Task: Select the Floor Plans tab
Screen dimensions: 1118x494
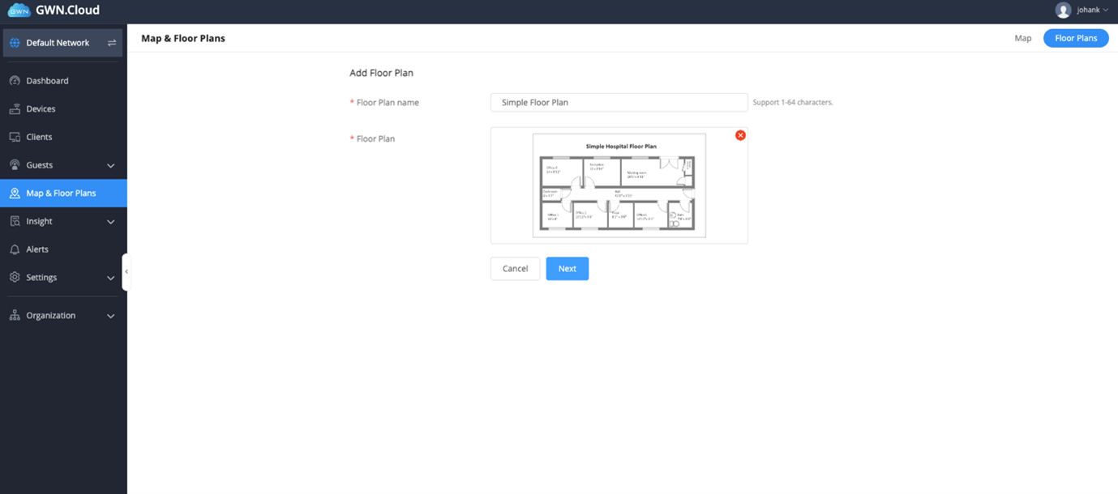Action: point(1075,38)
